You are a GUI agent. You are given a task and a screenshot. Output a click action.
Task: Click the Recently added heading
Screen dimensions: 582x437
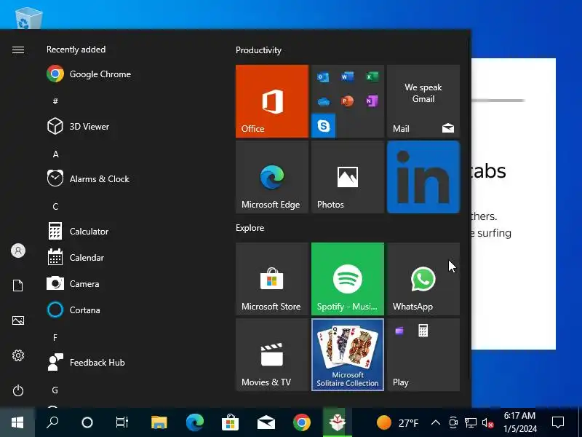point(76,50)
